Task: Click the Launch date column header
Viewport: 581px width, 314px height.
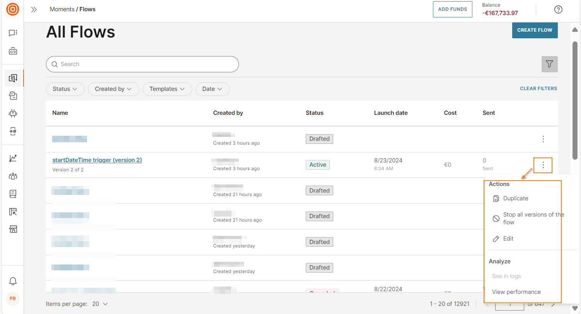Action: [391, 113]
